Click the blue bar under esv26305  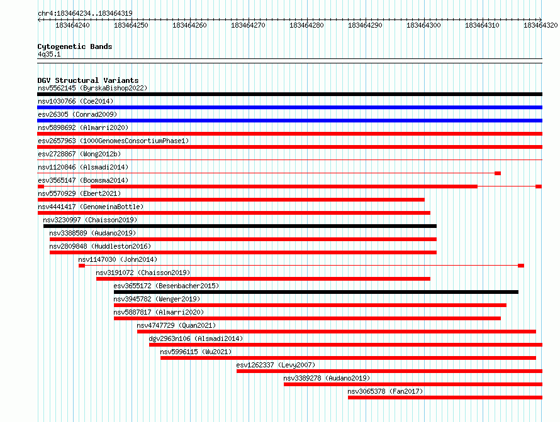click(x=289, y=121)
